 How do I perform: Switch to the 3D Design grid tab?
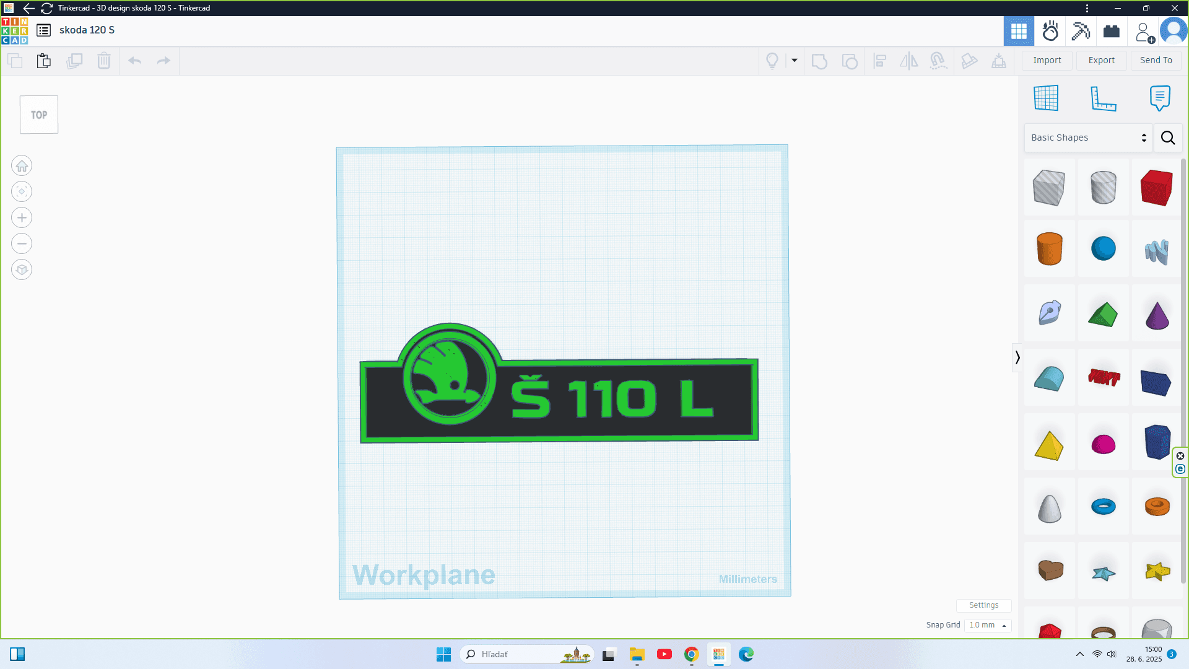[x=1019, y=31]
